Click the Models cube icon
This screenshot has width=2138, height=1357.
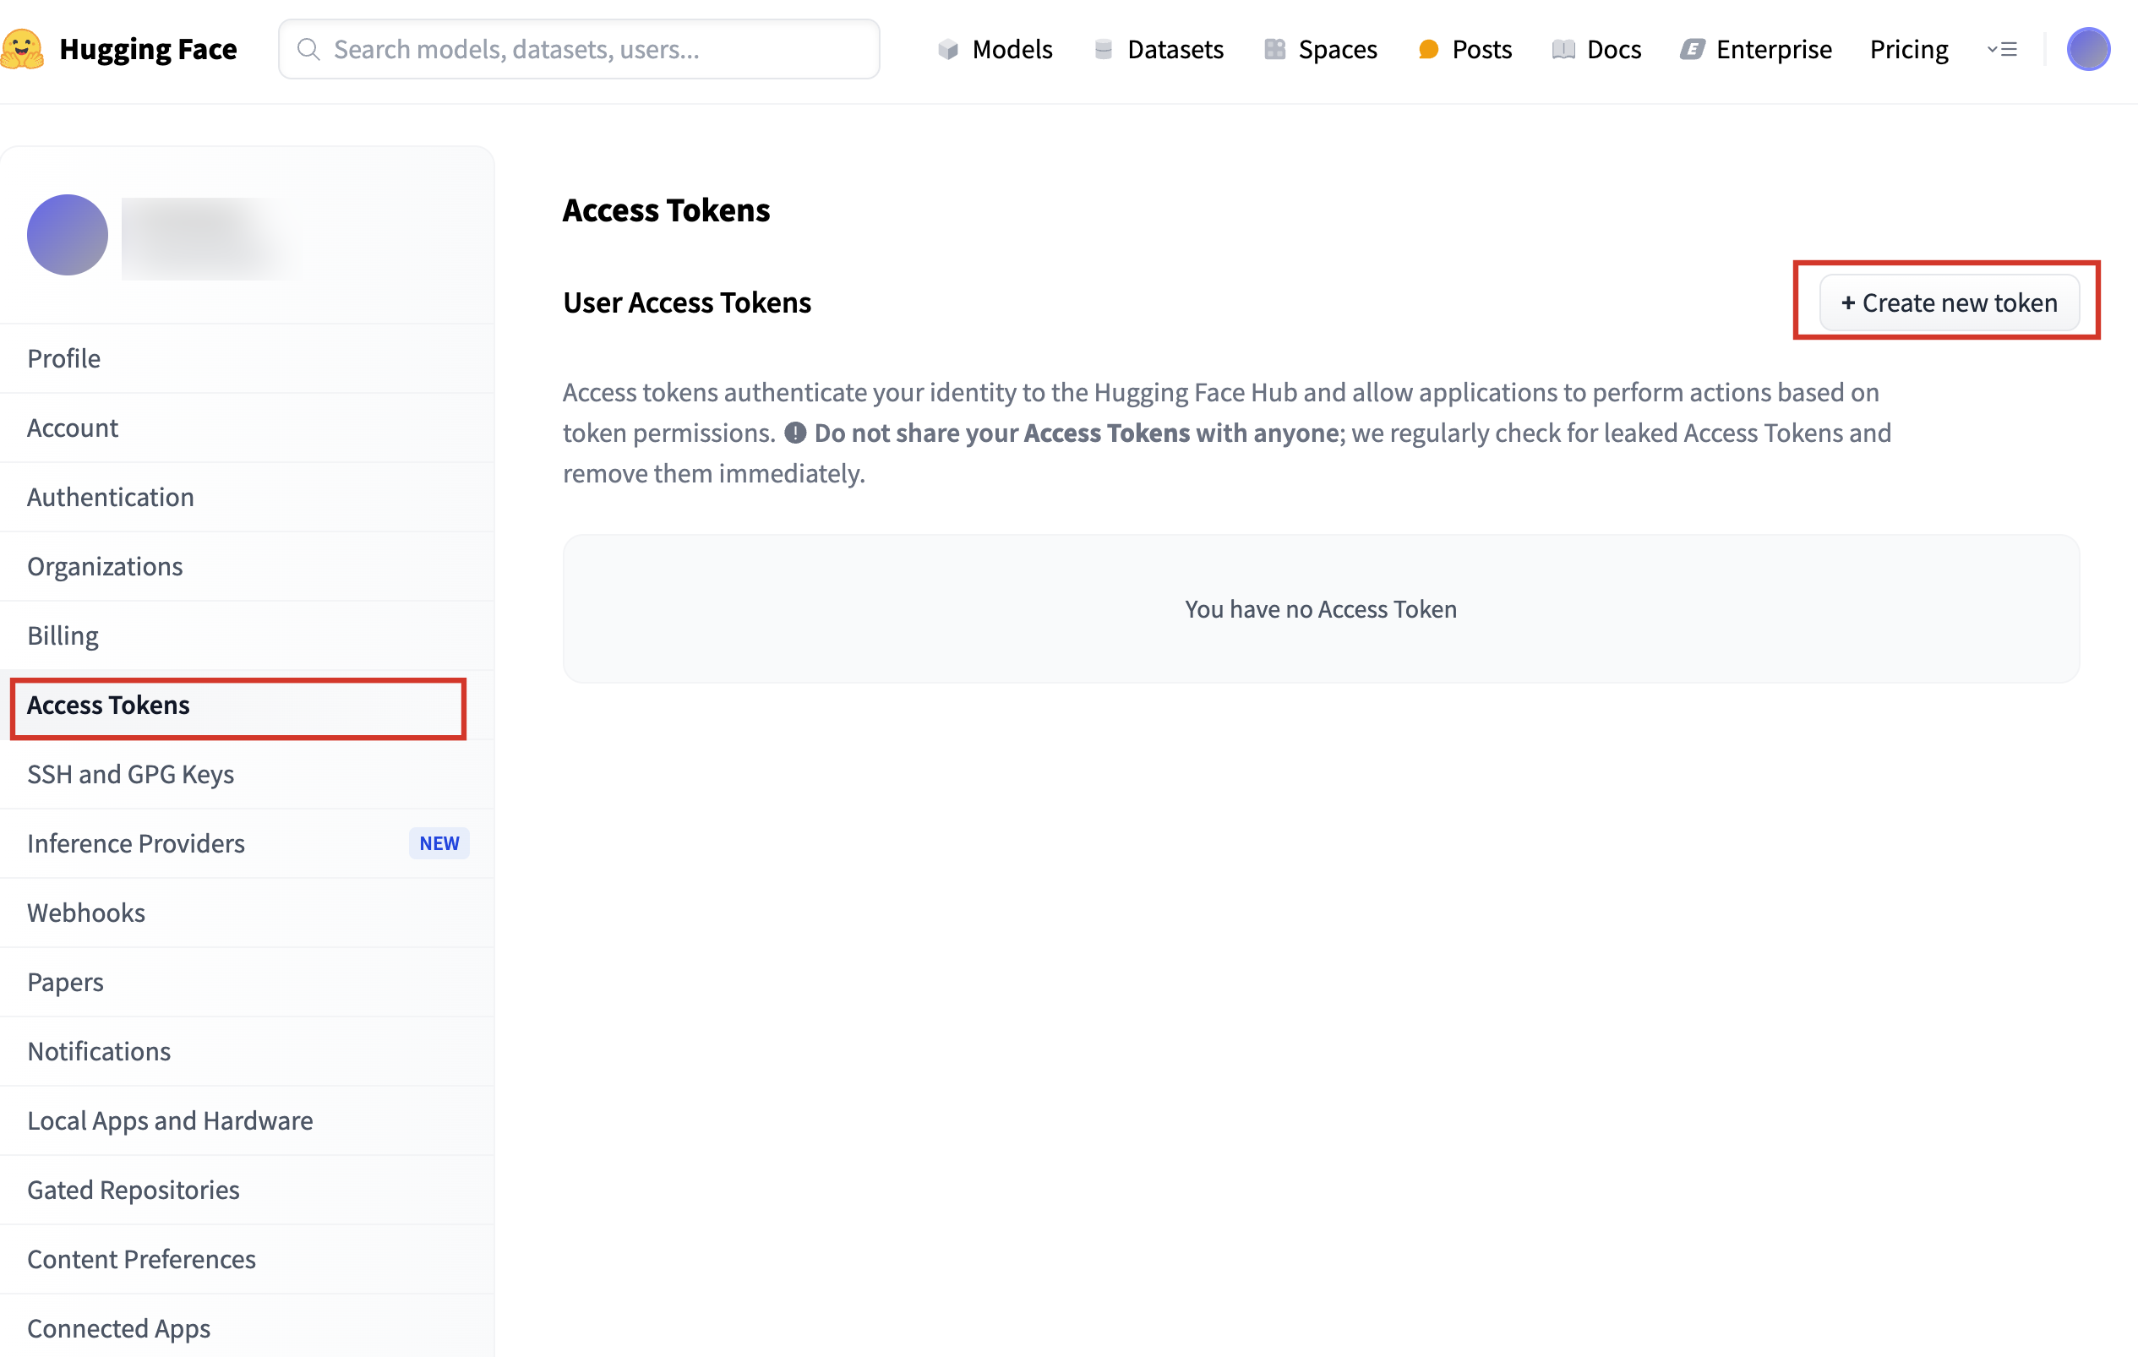947,49
